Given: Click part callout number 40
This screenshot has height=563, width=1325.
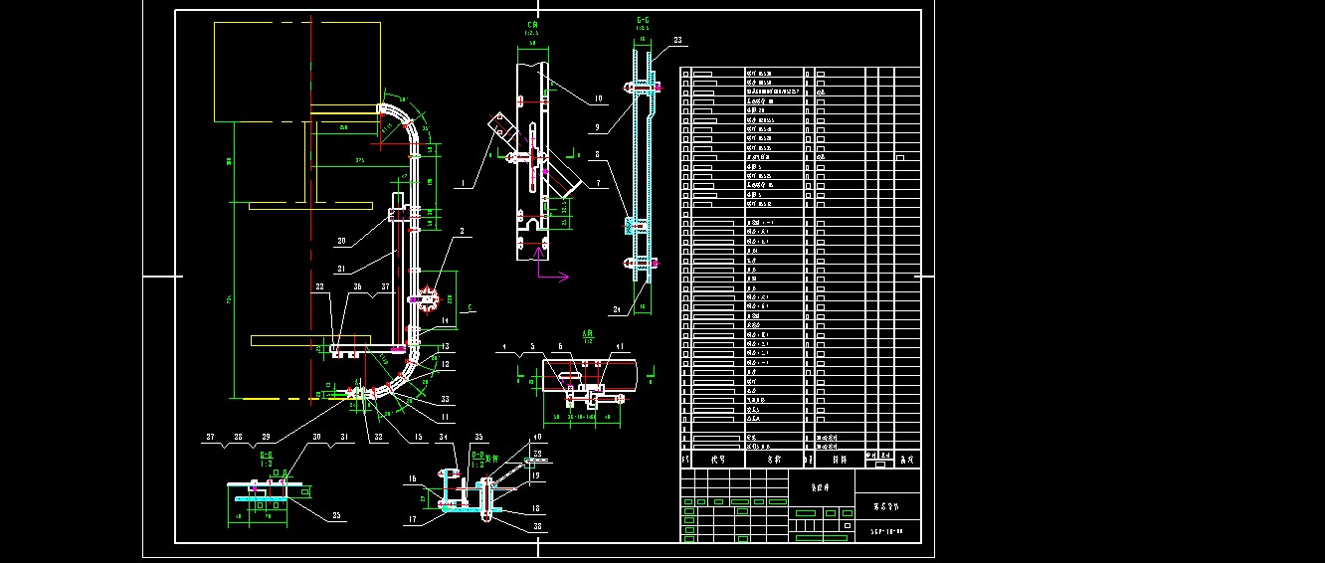Looking at the screenshot, I should point(538,437).
